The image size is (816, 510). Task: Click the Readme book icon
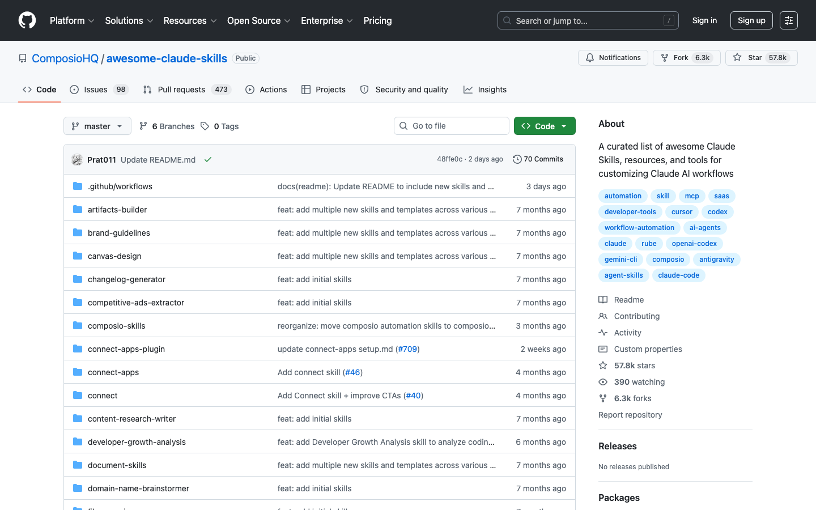coord(603,300)
